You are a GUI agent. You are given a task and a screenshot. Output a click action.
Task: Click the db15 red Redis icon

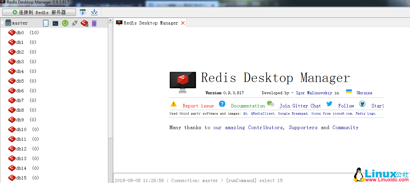point(12,178)
